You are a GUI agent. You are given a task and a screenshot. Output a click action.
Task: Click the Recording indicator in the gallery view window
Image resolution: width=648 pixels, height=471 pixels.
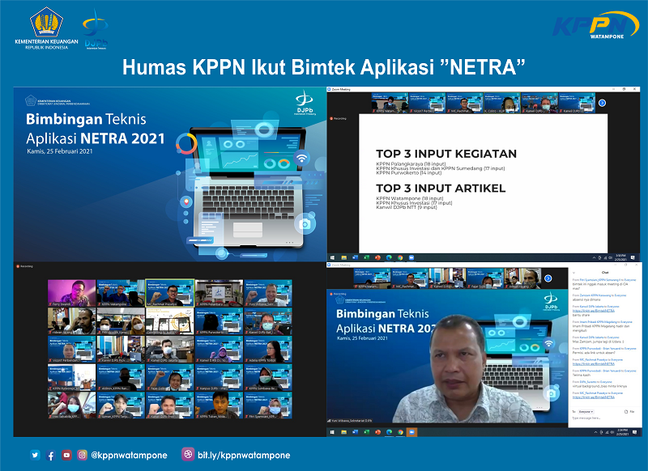(25, 267)
